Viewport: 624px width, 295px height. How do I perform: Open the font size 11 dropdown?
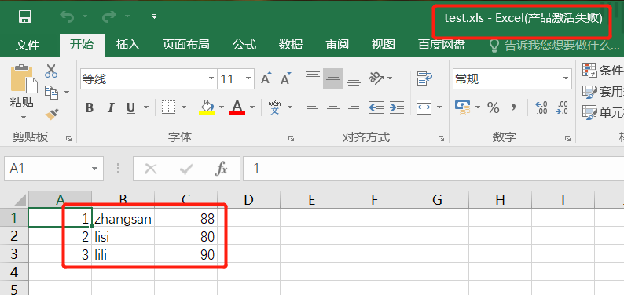click(248, 78)
